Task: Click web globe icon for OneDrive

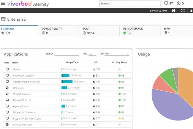Action: pyautogui.click(x=7, y=88)
